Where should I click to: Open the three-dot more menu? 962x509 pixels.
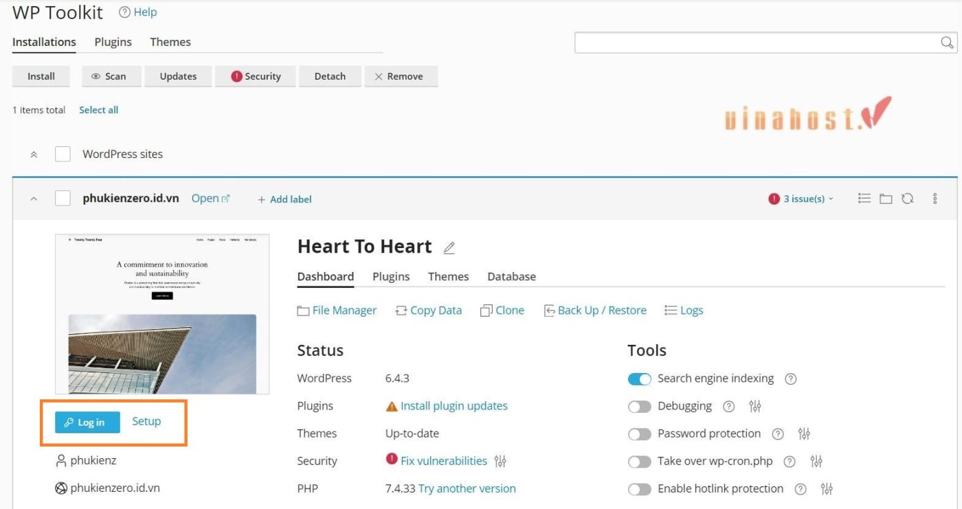click(935, 199)
